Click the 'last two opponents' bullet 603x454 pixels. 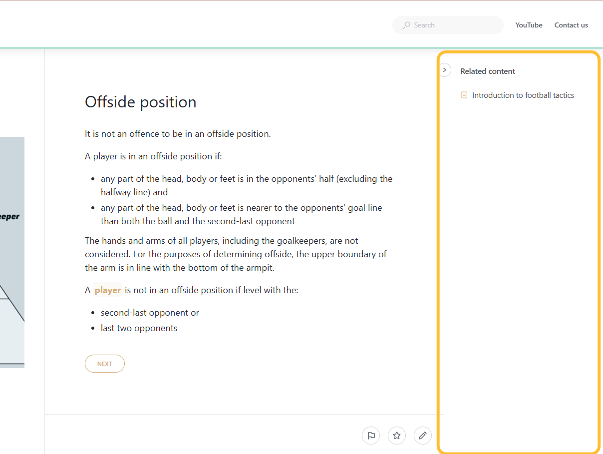[139, 328]
